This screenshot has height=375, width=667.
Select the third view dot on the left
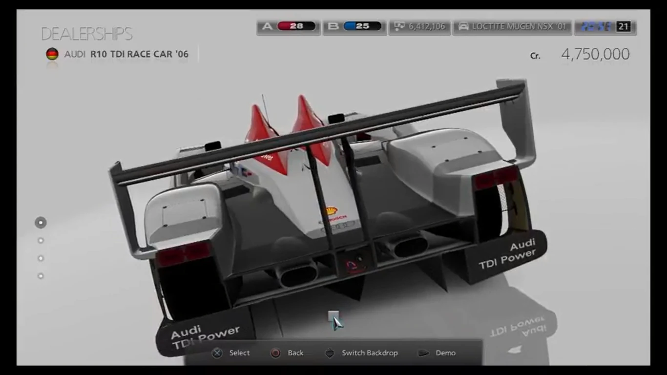41,258
